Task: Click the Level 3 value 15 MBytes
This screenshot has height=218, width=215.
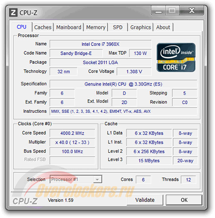Action: pos(149,161)
